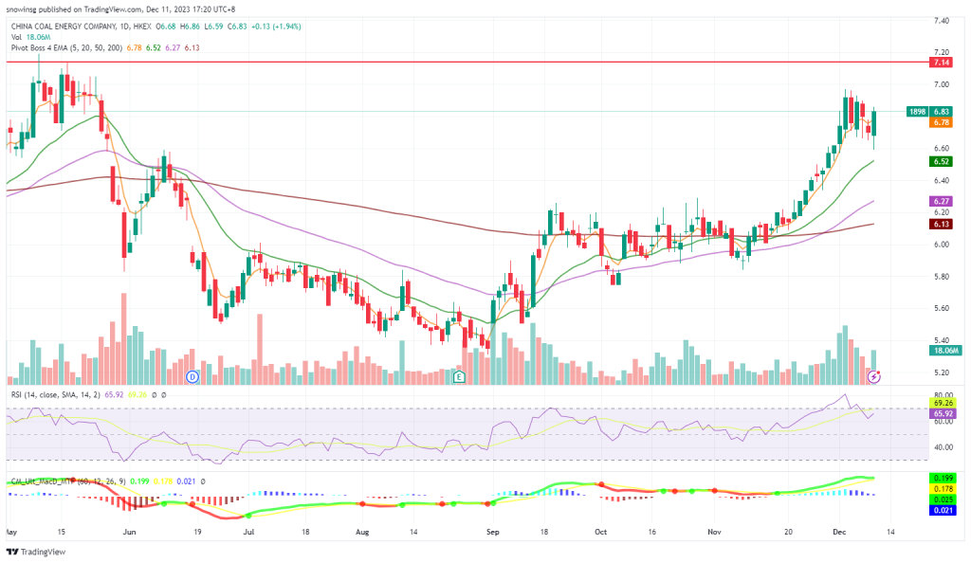Click the 'Sep' time axis label
The image size is (971, 563).
[492, 532]
